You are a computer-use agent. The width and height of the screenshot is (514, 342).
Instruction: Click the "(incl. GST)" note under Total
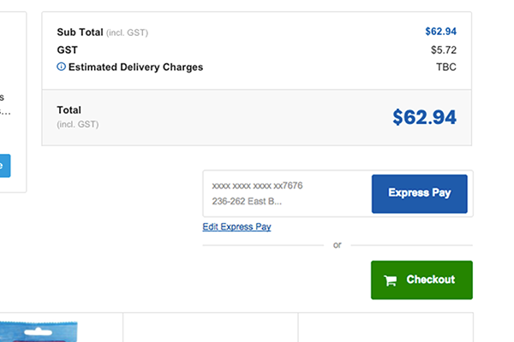click(x=77, y=125)
